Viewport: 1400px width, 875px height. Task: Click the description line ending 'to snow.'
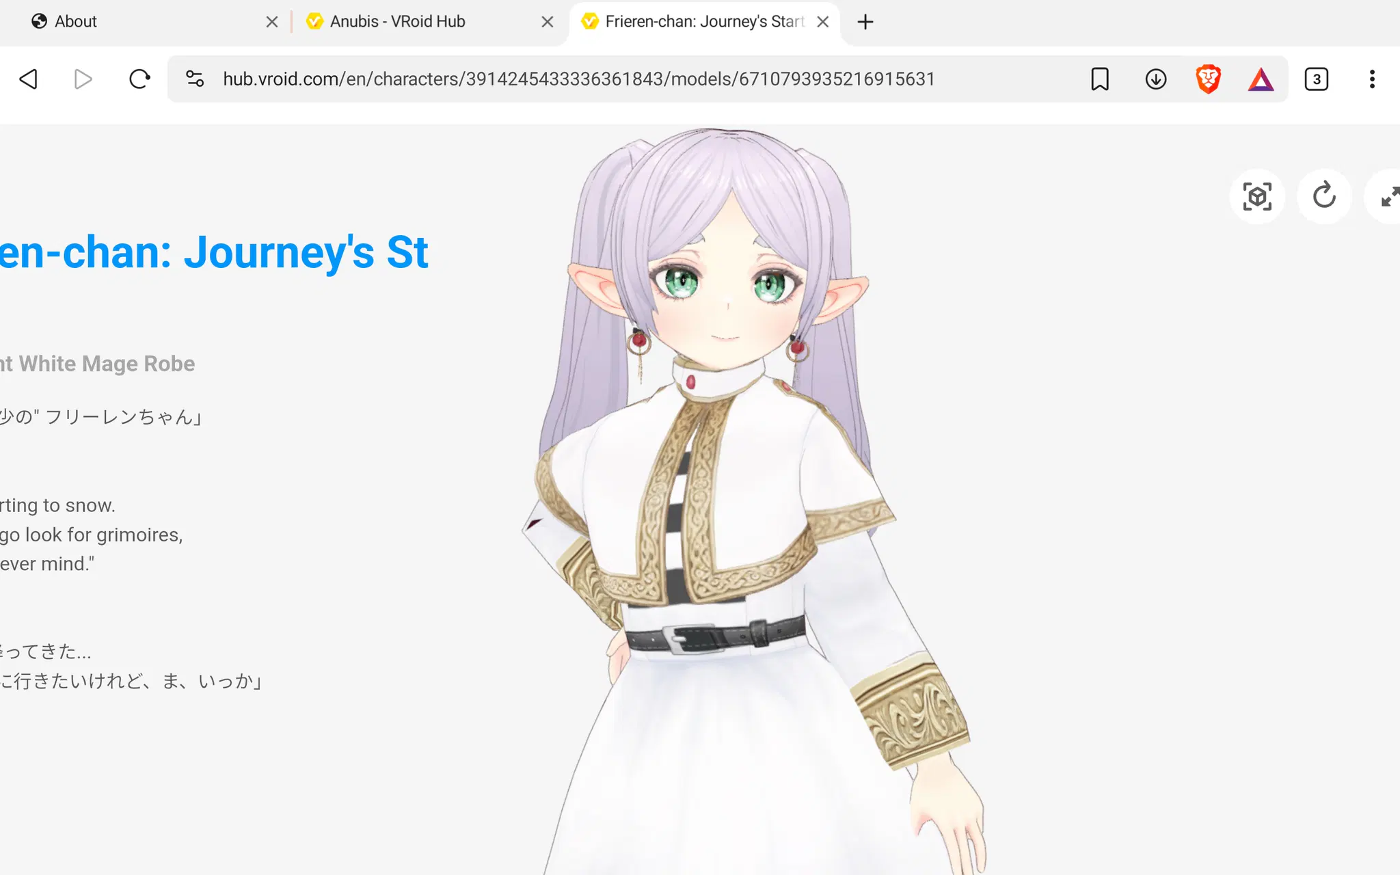click(x=57, y=505)
